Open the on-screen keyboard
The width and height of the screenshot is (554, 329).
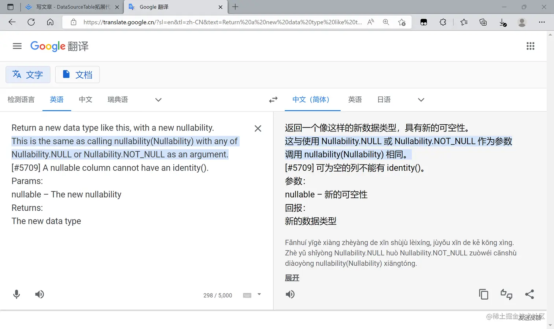tap(247, 295)
